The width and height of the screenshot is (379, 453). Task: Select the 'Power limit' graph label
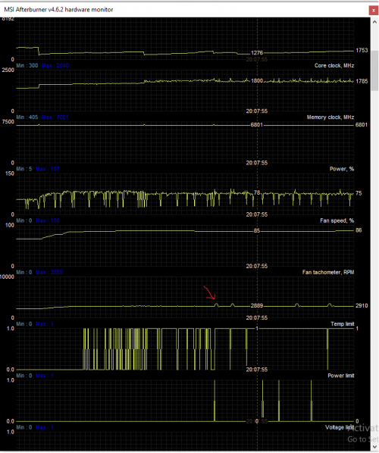340,376
